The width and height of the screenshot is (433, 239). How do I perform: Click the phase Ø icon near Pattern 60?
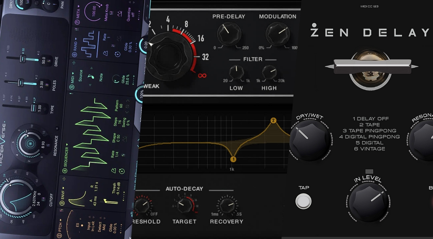pos(127,106)
